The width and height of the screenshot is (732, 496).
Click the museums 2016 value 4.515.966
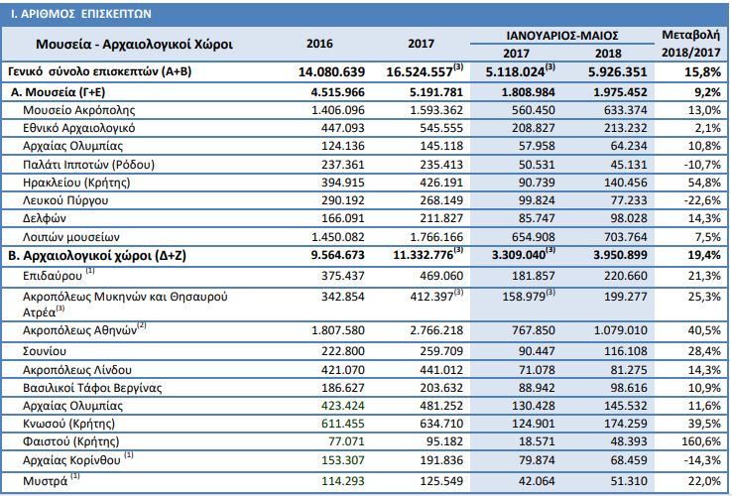point(337,92)
